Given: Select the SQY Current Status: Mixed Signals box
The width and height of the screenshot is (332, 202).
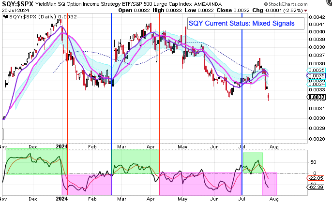Looking at the screenshot, I should pos(245,23).
